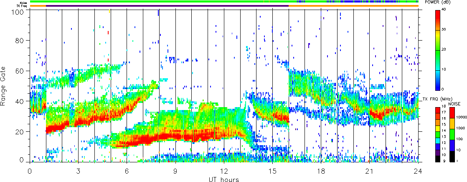Viewport: 467px width, 182px height.
Task: Click x-axis tick label "21"
Action: 370,171
